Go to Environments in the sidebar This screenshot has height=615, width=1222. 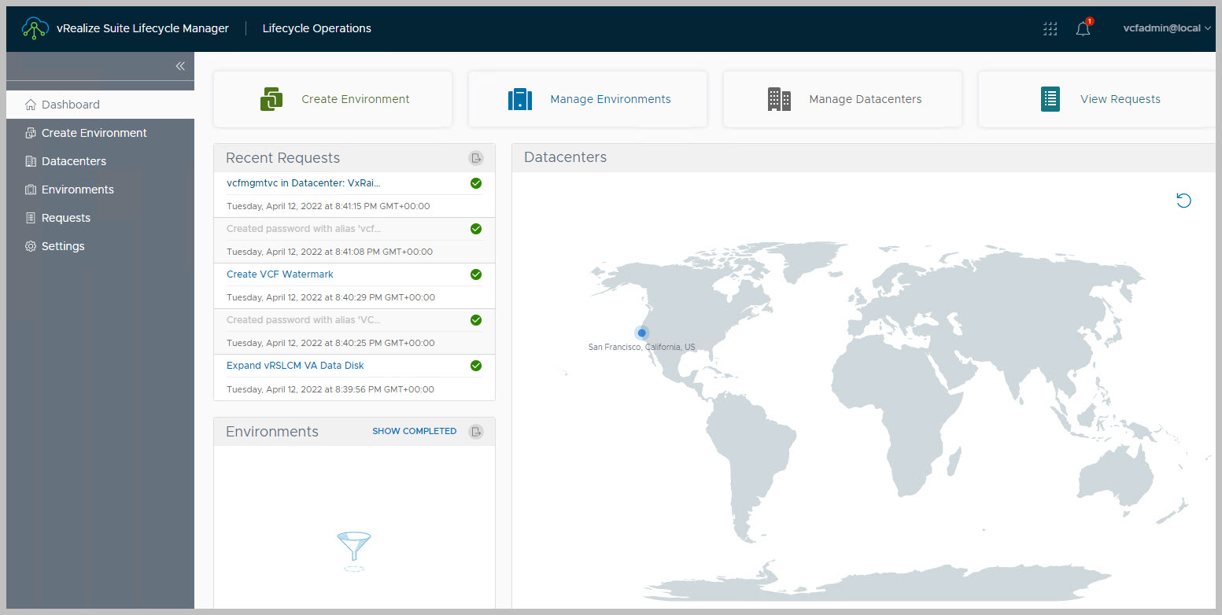[x=77, y=190]
